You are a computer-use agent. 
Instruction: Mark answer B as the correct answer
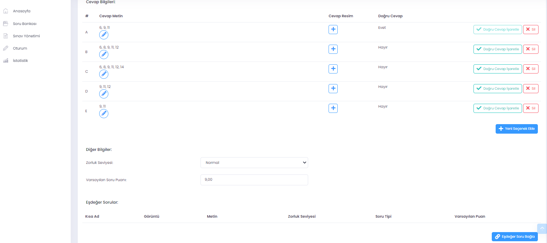click(497, 49)
